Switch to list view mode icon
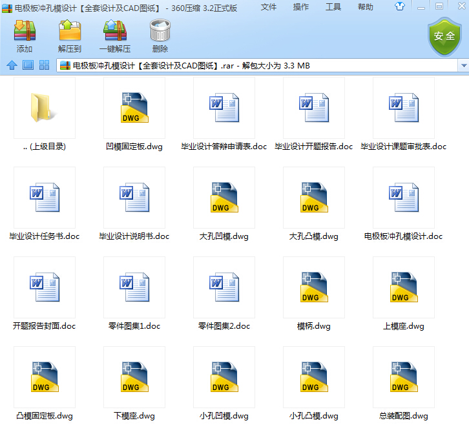Viewport: 469px width, 434px height. [x=28, y=65]
